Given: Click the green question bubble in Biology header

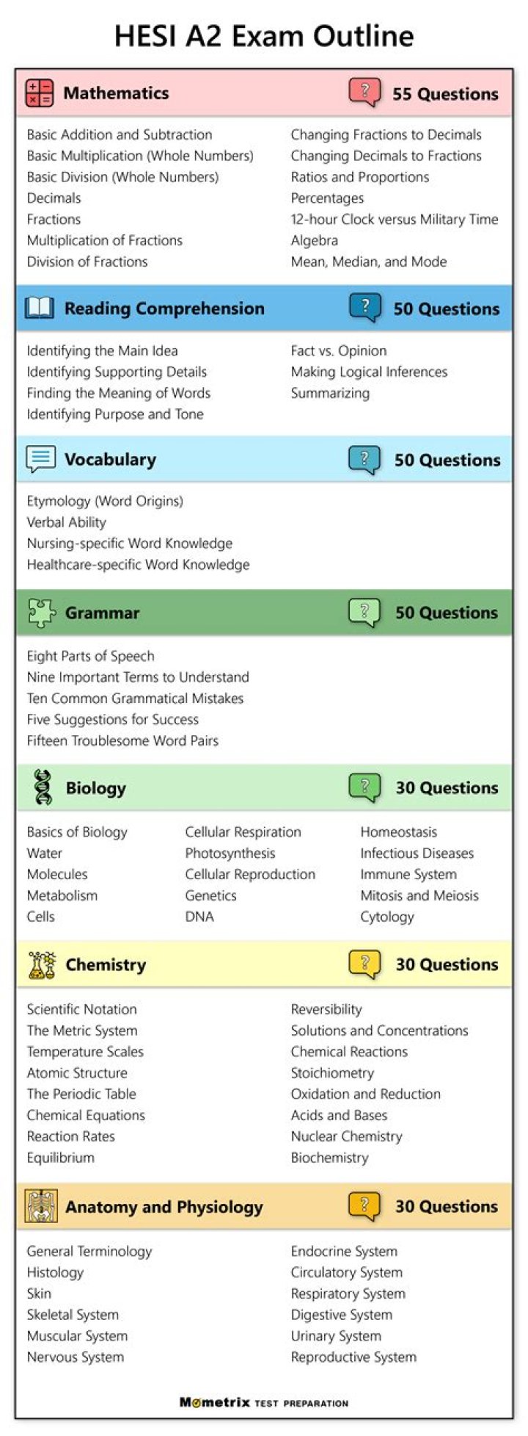Looking at the screenshot, I should (x=364, y=787).
